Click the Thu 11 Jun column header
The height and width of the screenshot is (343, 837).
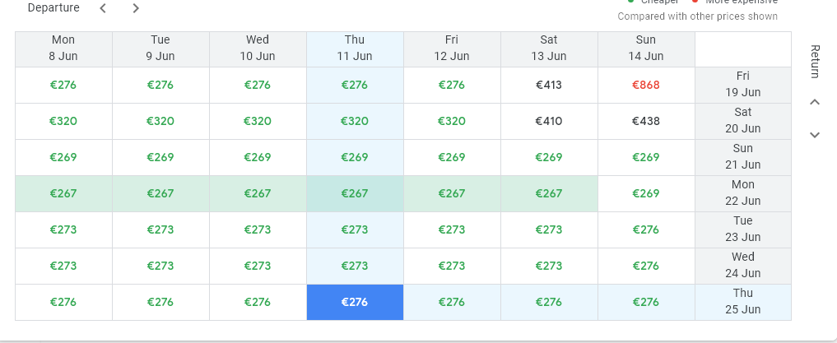coord(355,49)
